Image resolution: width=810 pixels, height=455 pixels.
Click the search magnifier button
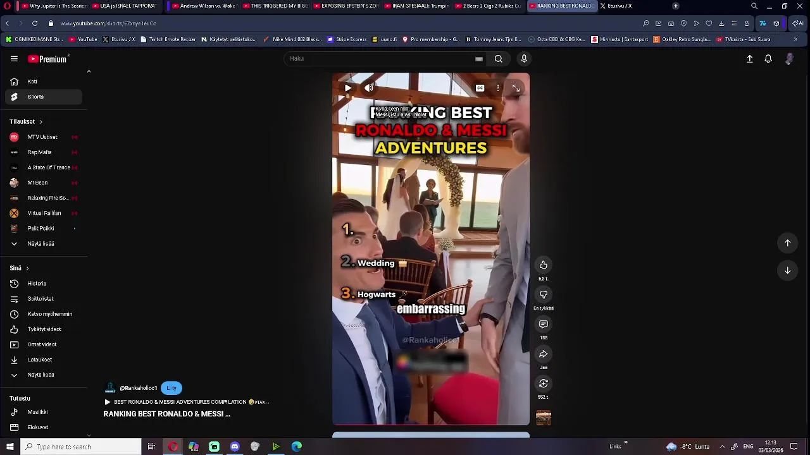coord(499,59)
